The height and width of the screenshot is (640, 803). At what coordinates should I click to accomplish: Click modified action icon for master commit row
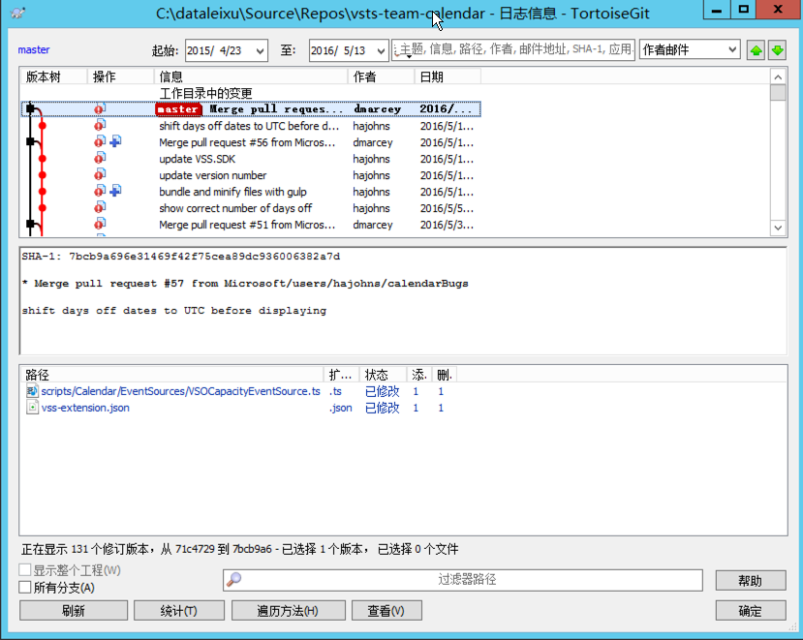[100, 109]
